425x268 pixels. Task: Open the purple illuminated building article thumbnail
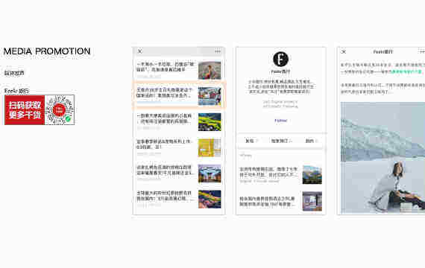[x=210, y=173]
